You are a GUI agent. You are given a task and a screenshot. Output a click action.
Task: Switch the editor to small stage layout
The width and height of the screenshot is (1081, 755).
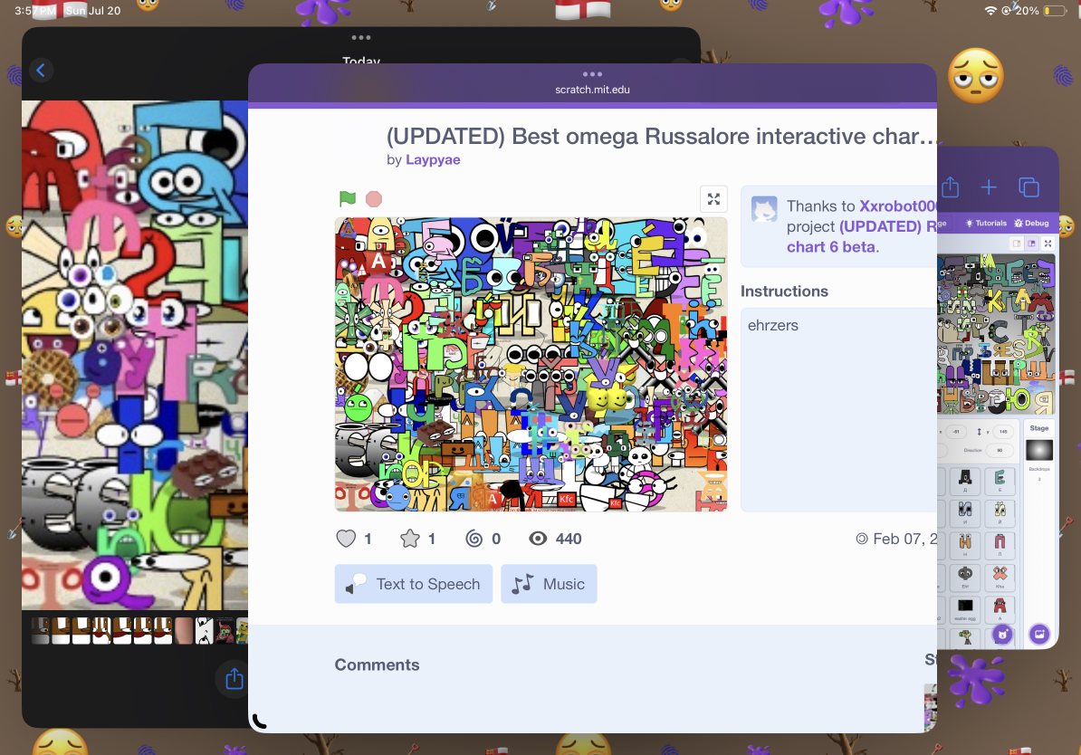[x=1016, y=244]
